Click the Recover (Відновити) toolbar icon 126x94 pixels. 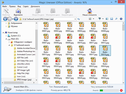tap(18, 11)
